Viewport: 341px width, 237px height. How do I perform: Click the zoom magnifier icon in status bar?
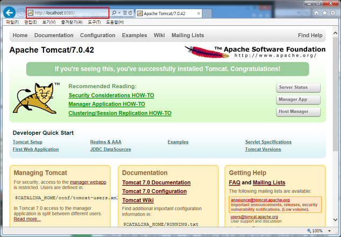(309, 231)
